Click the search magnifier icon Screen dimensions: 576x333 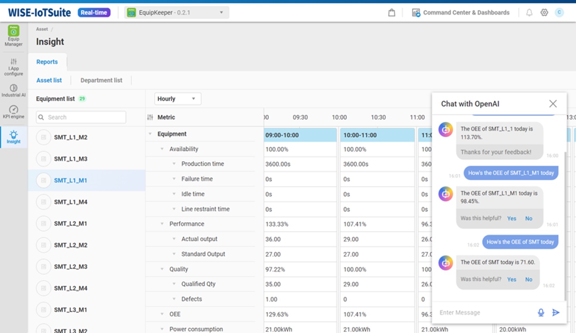coord(42,117)
